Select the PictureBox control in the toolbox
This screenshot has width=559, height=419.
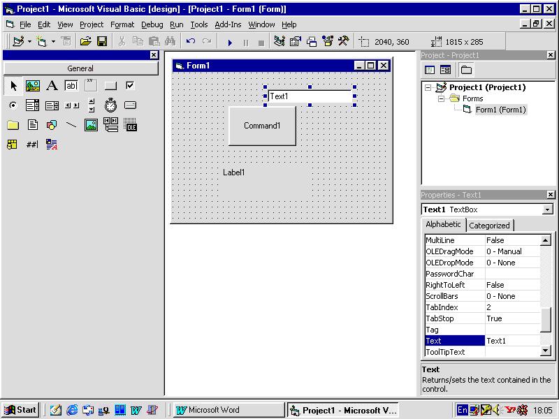(x=33, y=85)
